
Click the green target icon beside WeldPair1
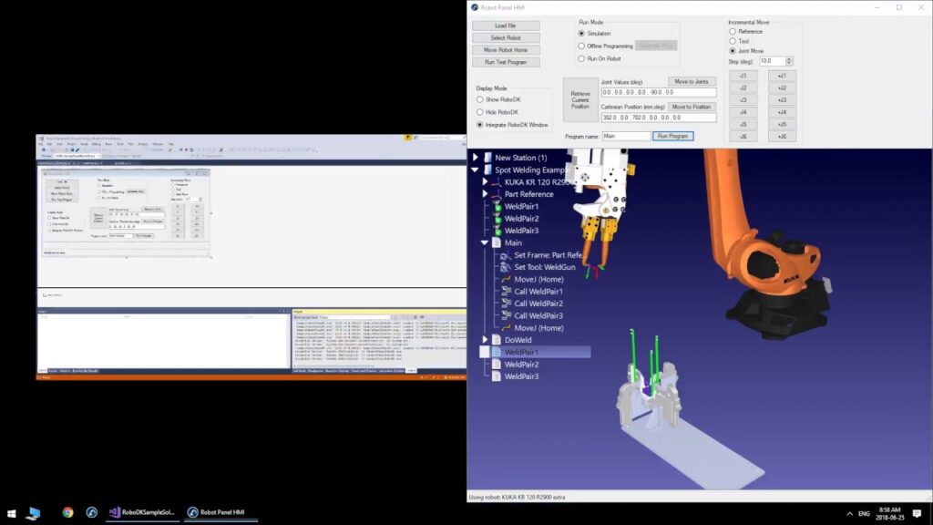(497, 207)
